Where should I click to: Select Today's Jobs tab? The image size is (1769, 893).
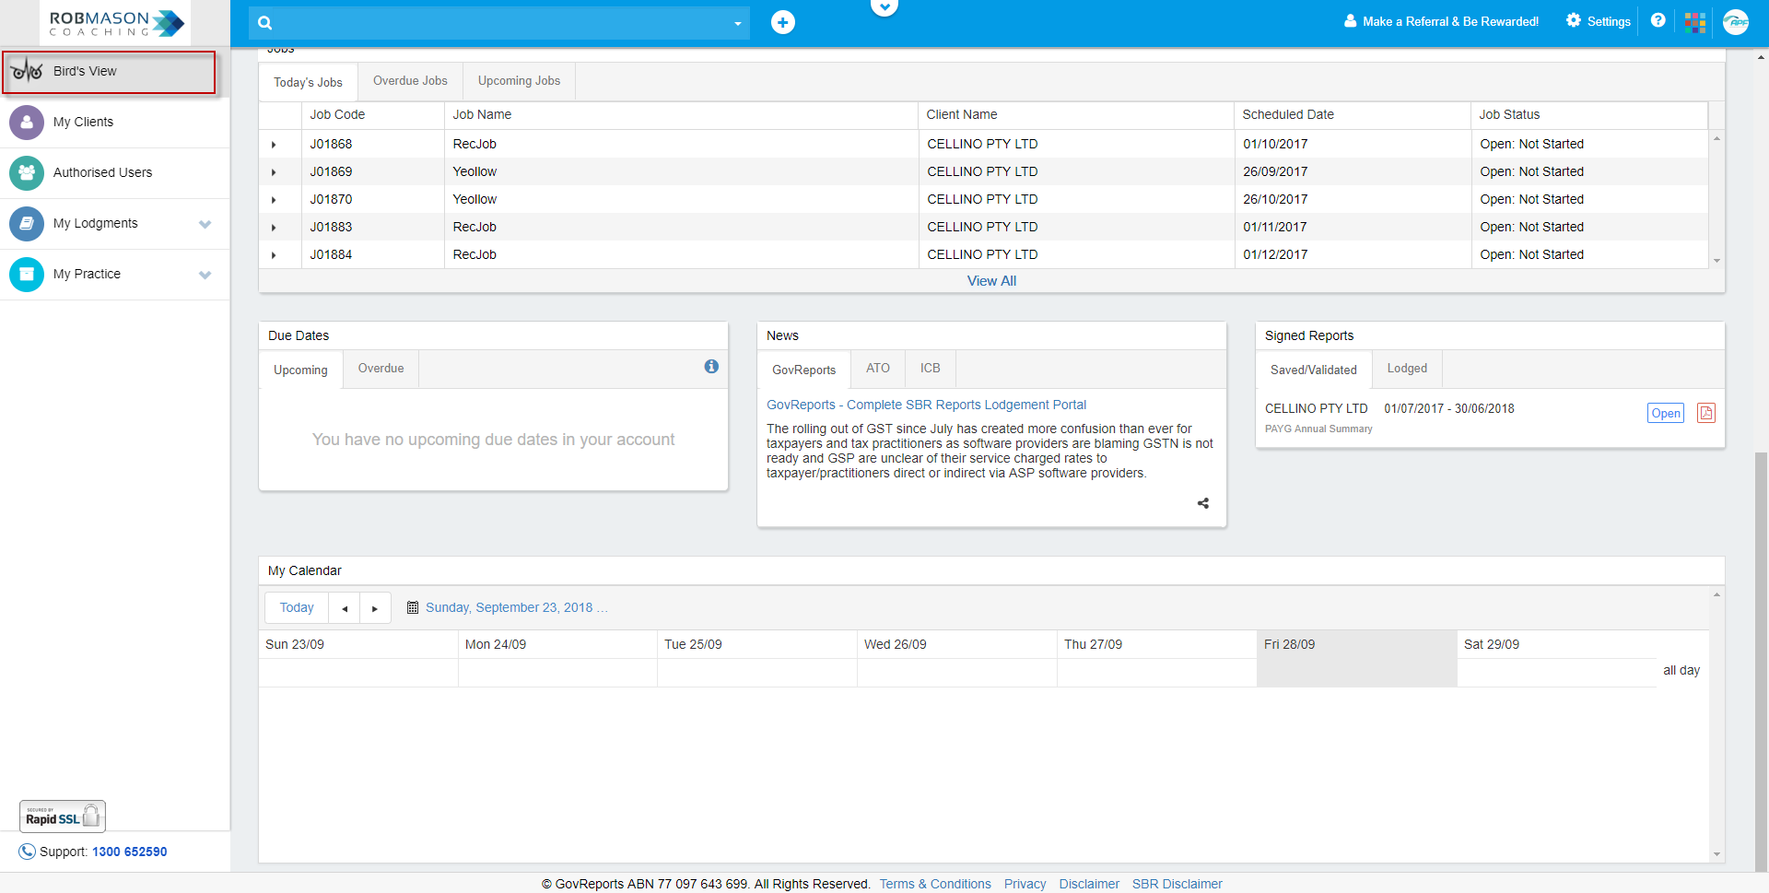click(x=308, y=82)
